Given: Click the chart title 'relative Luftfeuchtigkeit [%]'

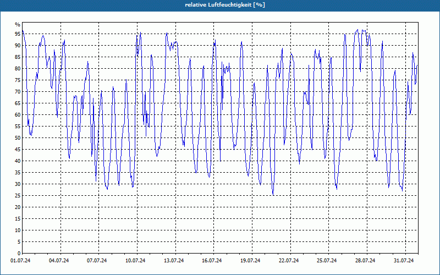Looking at the screenshot, I should (x=225, y=5).
